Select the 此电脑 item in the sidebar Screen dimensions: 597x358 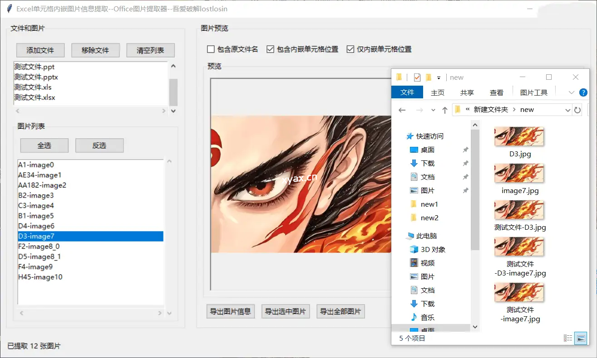click(427, 236)
